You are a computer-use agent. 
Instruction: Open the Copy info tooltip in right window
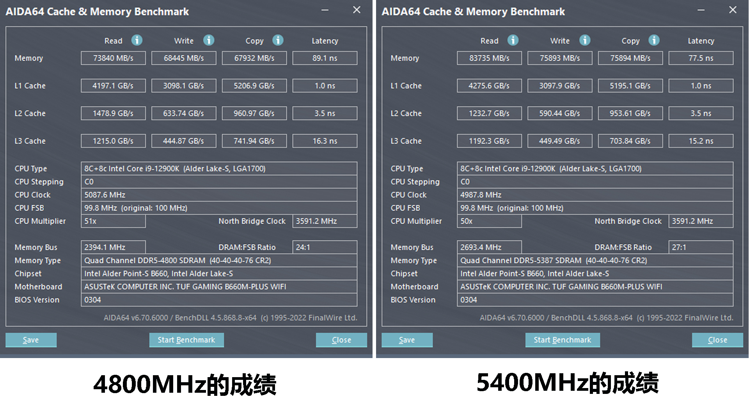(654, 40)
